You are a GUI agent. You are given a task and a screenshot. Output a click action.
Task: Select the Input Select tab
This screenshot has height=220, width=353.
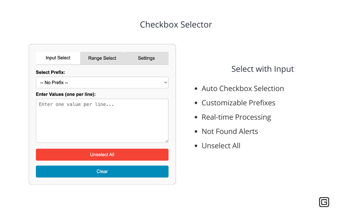(58, 58)
